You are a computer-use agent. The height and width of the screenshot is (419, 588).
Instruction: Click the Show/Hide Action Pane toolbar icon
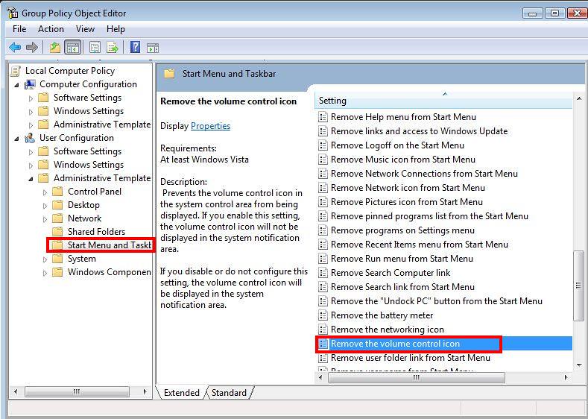(x=153, y=48)
